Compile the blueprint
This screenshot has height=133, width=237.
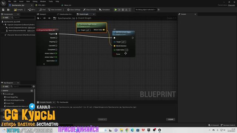click(x=18, y=10)
